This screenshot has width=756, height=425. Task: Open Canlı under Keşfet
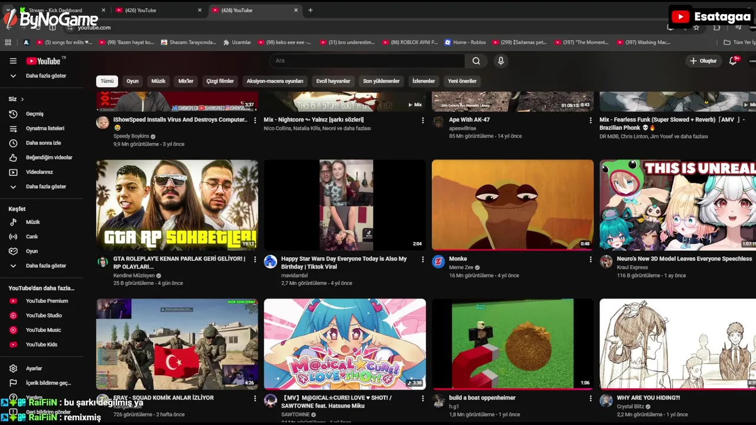click(x=32, y=237)
